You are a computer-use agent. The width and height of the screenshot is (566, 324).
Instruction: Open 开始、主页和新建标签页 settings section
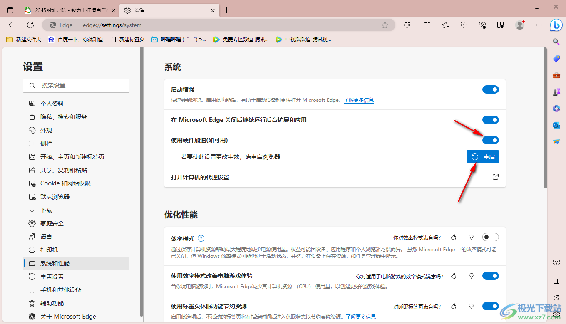pos(76,157)
